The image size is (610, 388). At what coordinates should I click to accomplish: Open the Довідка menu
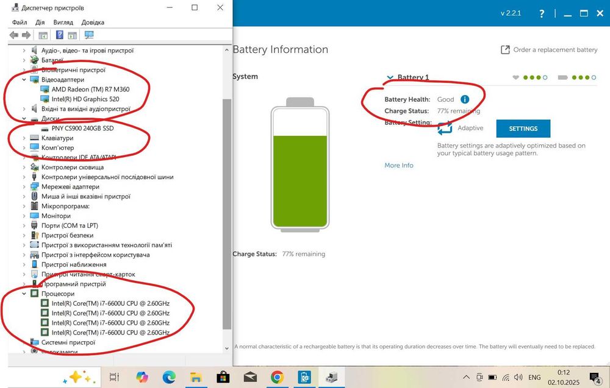pos(93,22)
